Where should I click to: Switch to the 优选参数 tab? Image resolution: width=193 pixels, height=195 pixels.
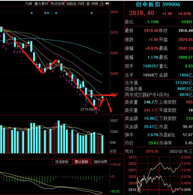tap(62, 162)
